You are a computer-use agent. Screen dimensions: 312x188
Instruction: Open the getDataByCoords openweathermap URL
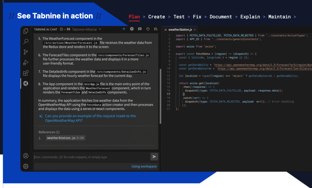coord(265,69)
